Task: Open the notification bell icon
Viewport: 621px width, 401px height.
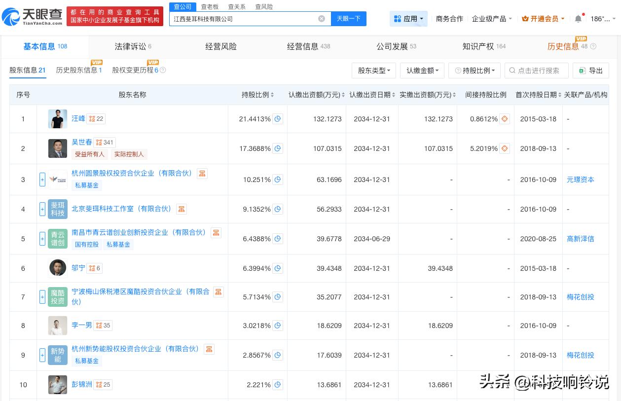Action: 578,18
